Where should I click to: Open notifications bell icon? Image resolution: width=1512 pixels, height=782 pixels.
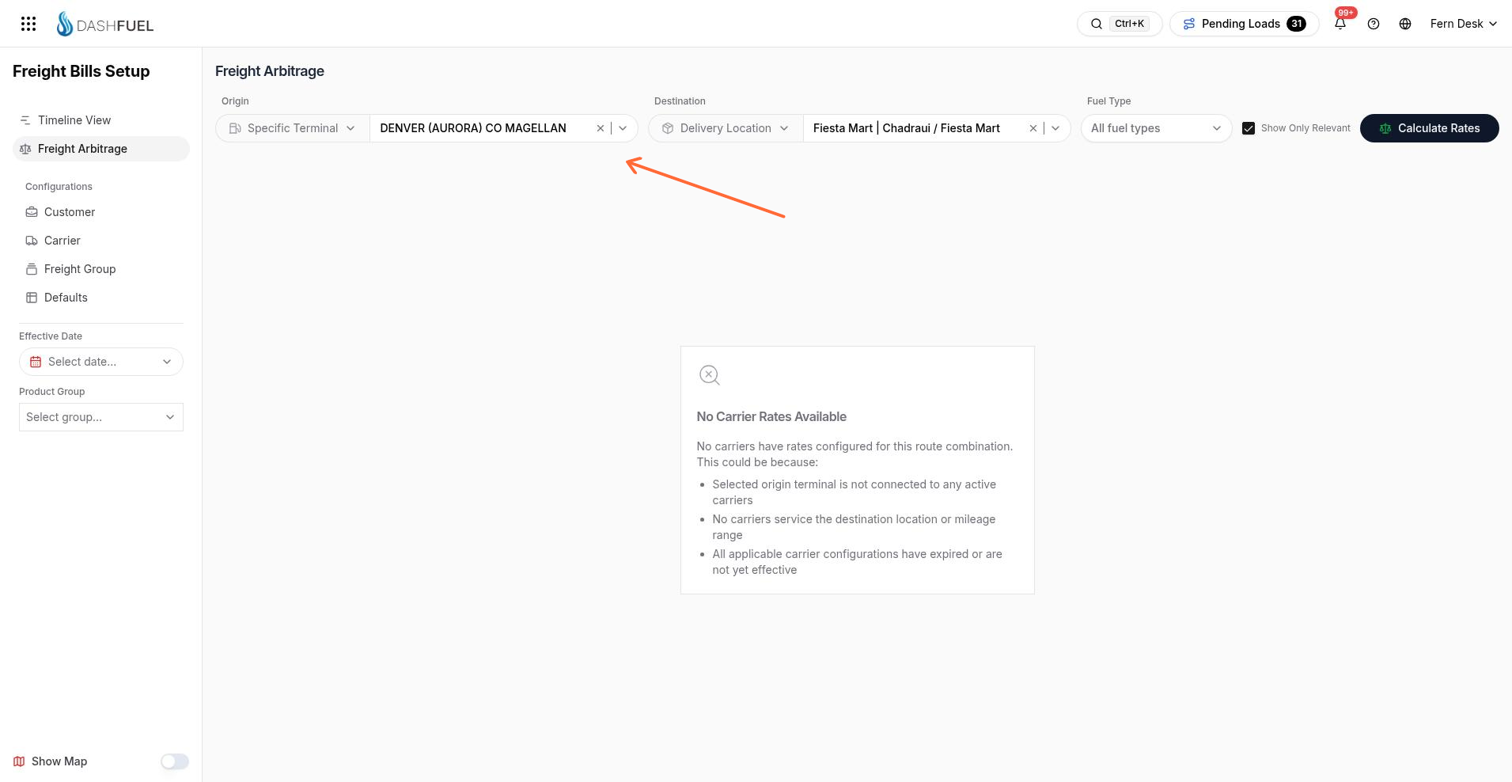point(1340,24)
